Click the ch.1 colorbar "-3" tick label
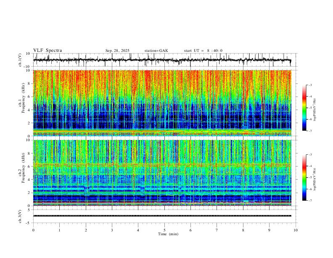333x258 pixels. 310,85
